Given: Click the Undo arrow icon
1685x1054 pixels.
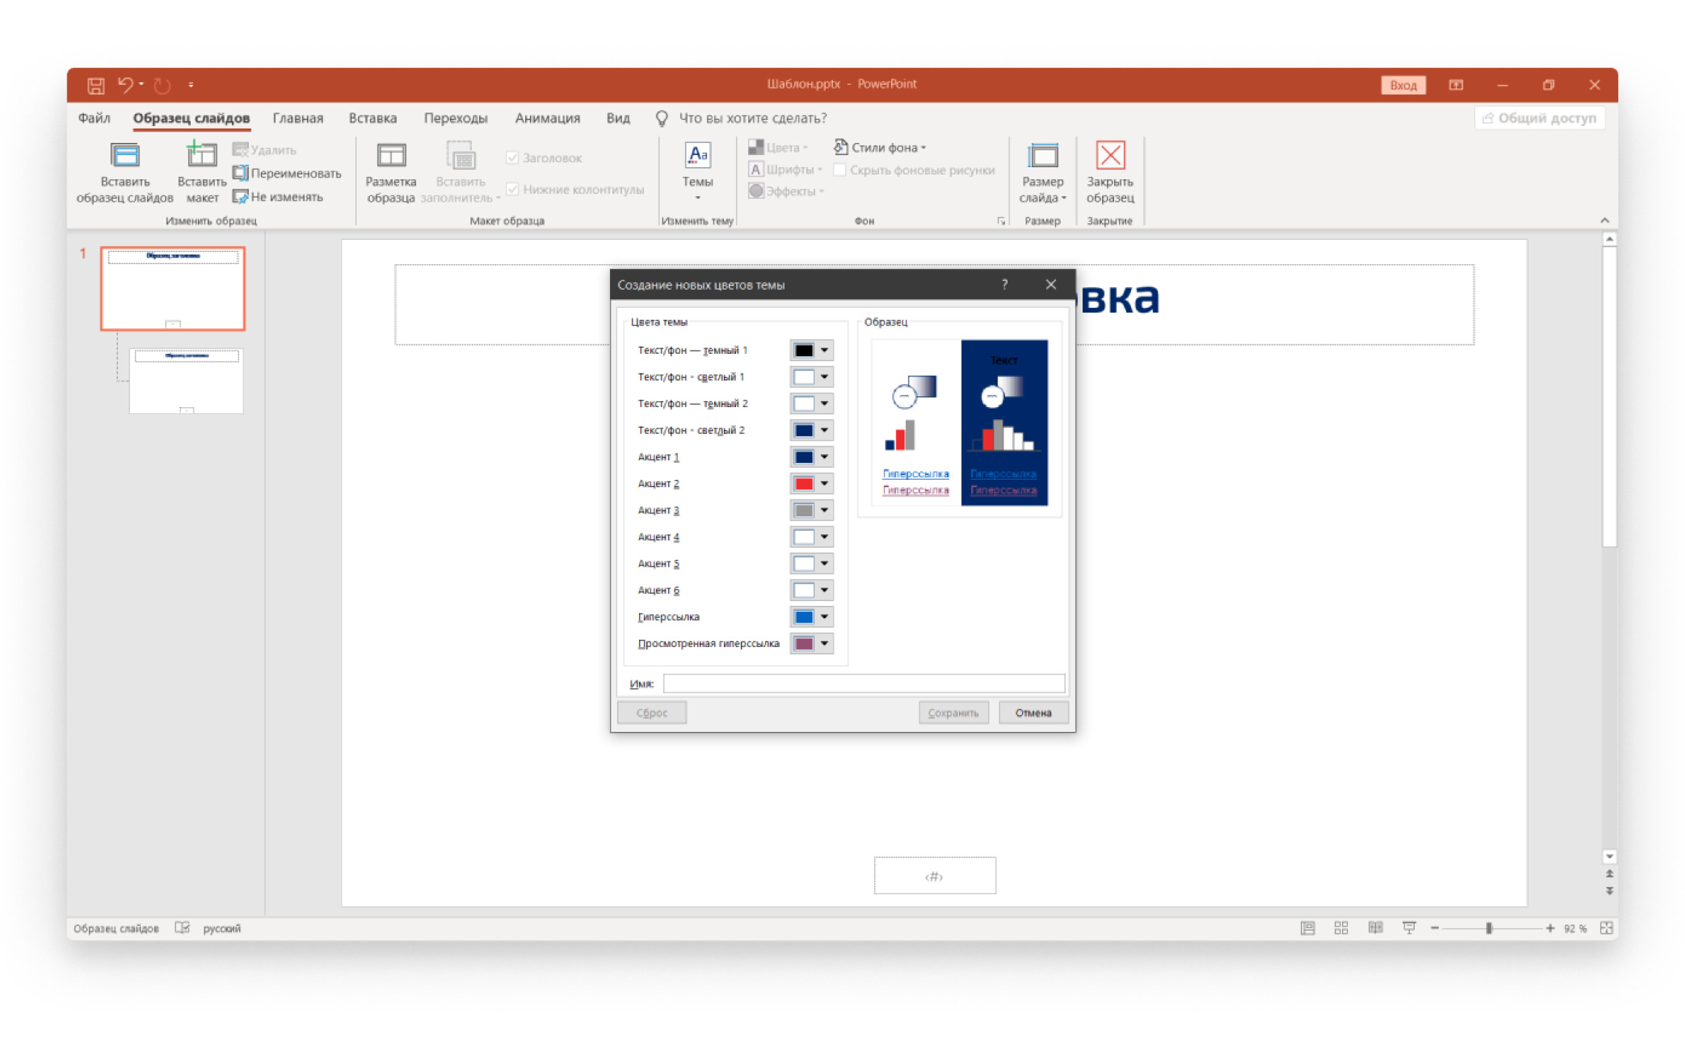Looking at the screenshot, I should point(125,84).
